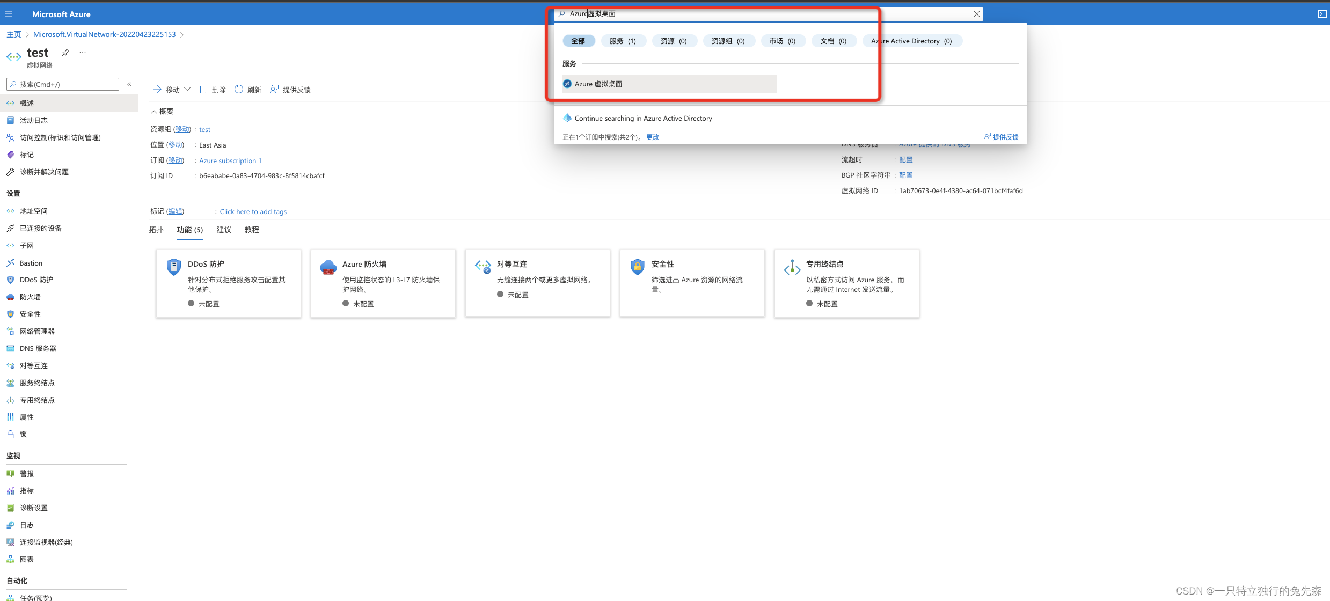Collapse the left sidebar menu
1330x601 pixels.
point(129,84)
